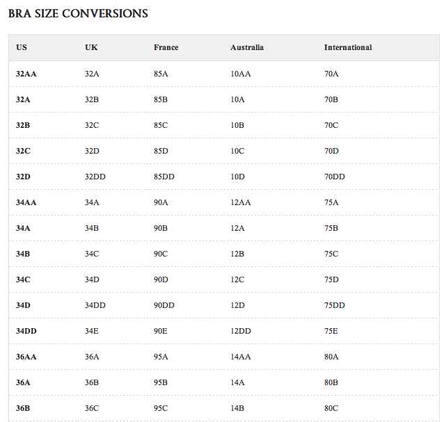Click the 36AA US row label

tap(26, 357)
